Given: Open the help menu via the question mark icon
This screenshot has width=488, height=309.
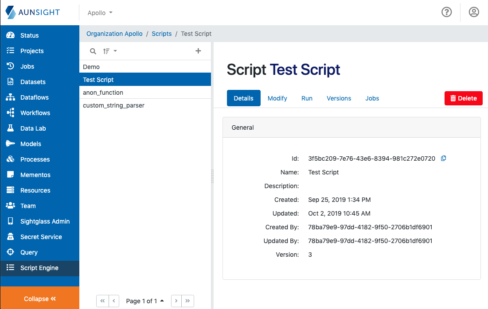Looking at the screenshot, I should (x=446, y=12).
